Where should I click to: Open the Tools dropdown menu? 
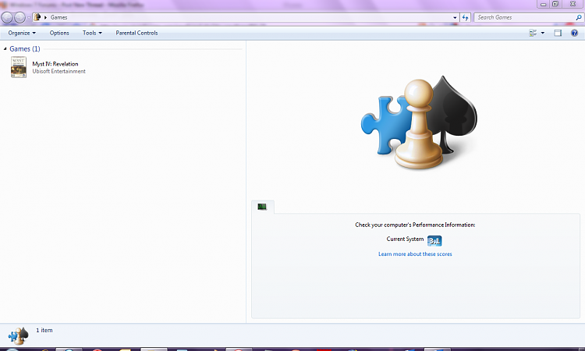tap(92, 33)
